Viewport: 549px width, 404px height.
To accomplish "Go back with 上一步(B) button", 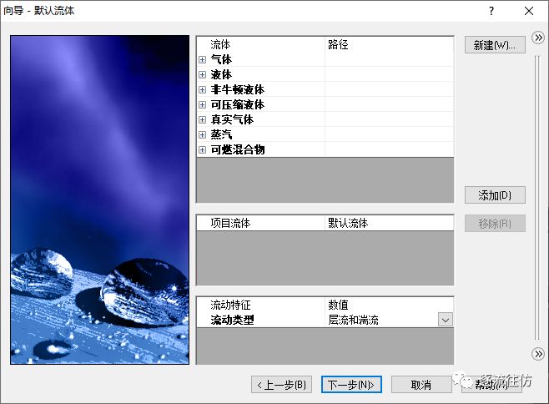I will [x=281, y=385].
